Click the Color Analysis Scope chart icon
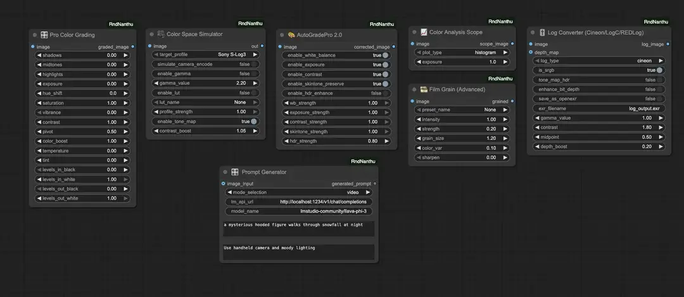Screen dimensions: 684x297 click(x=424, y=32)
